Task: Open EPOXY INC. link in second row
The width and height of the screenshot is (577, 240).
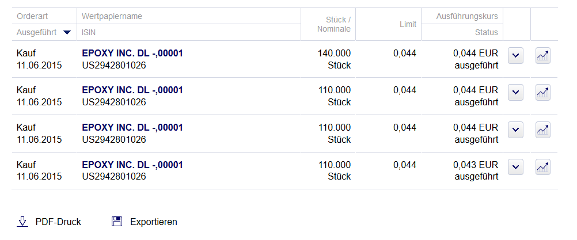Action: click(x=132, y=90)
